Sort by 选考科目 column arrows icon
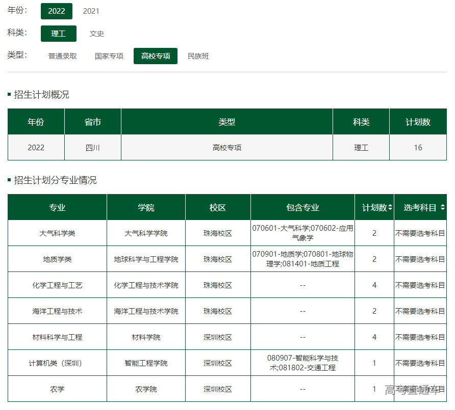The width and height of the screenshot is (455, 410). (x=442, y=208)
